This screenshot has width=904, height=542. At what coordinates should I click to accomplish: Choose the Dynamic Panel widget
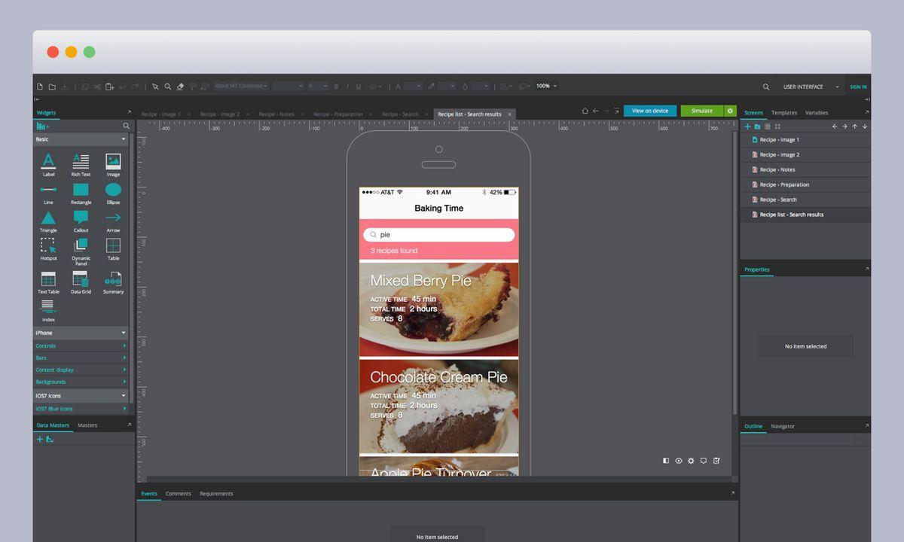tap(81, 248)
